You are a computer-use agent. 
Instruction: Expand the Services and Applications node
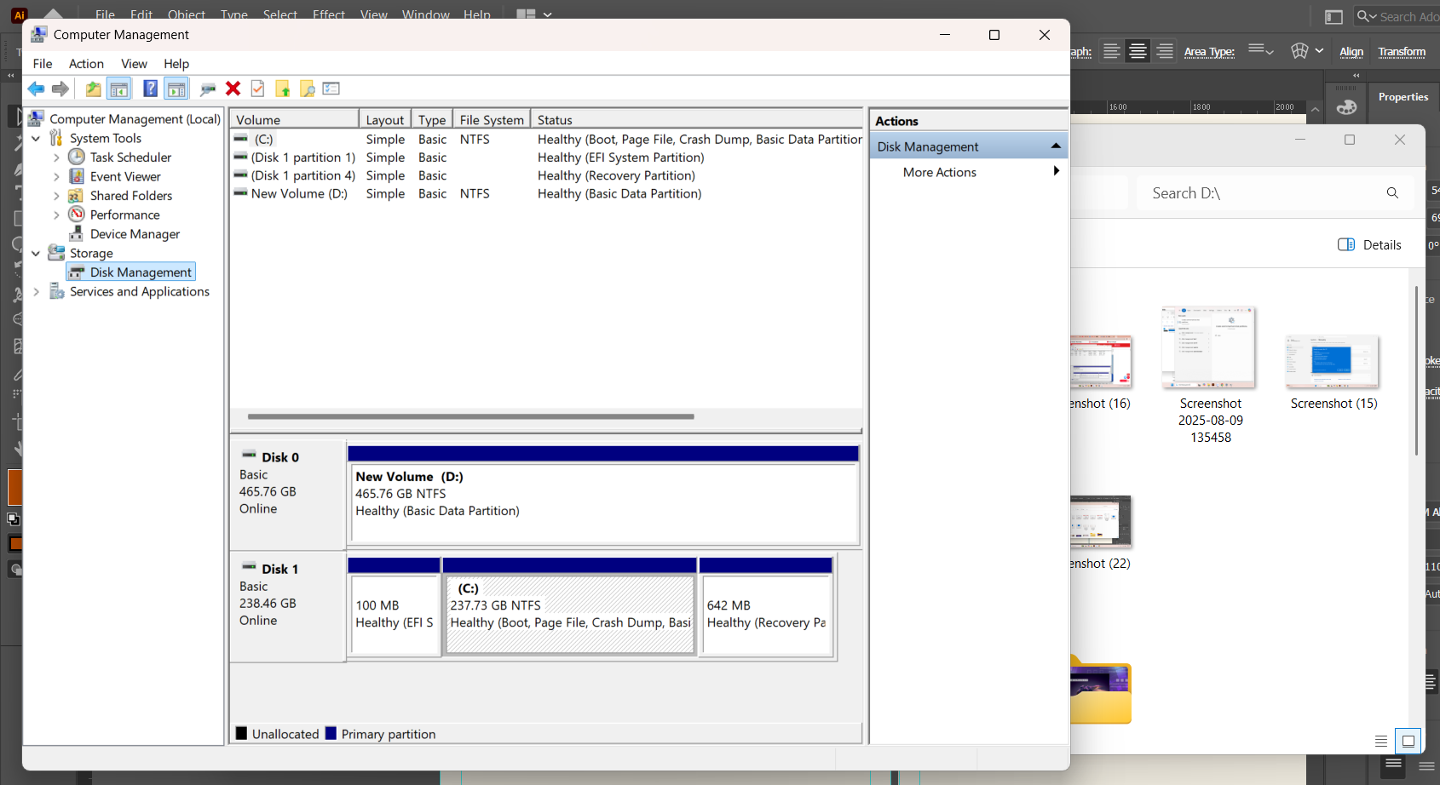(x=36, y=291)
